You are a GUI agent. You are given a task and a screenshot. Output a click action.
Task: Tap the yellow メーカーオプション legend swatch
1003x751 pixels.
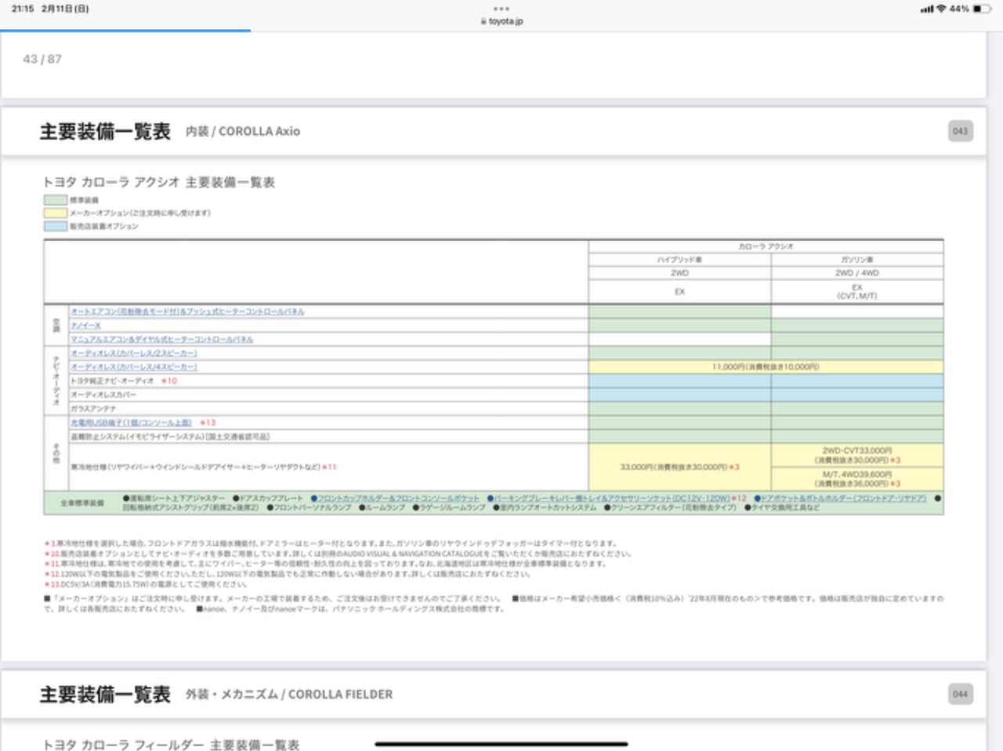55,212
